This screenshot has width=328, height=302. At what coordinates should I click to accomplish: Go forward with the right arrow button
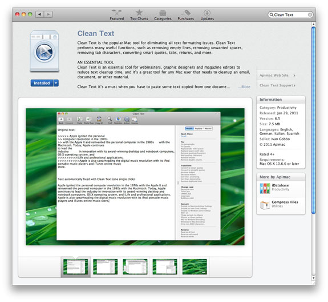tap(48, 14)
